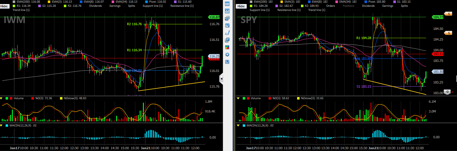457x151 pixels.
Task: Open chart settings gear icon
Action: 227,54
